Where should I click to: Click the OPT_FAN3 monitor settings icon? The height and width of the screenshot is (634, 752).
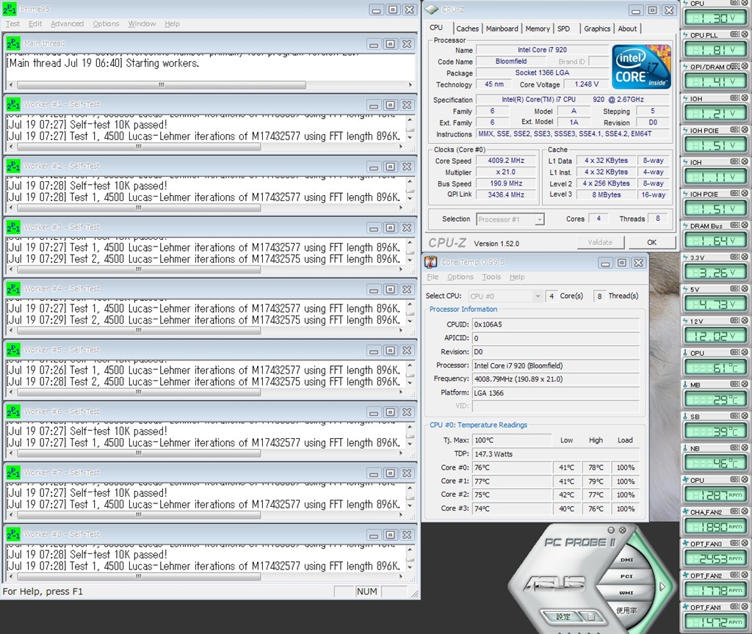click(x=736, y=544)
